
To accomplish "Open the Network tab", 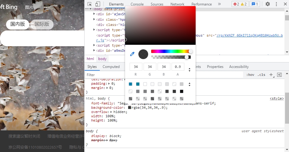I will click(x=177, y=4).
